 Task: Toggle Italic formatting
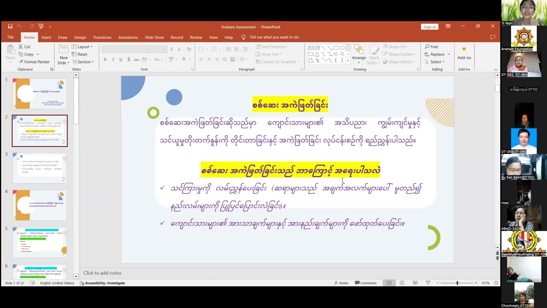[x=113, y=59]
